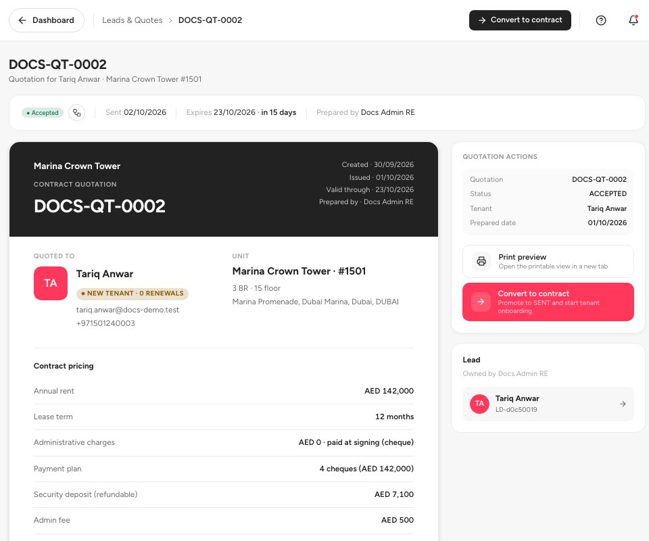Click the Status ACCEPTED value in Quotation Actions
649x541 pixels.
pyautogui.click(x=608, y=193)
